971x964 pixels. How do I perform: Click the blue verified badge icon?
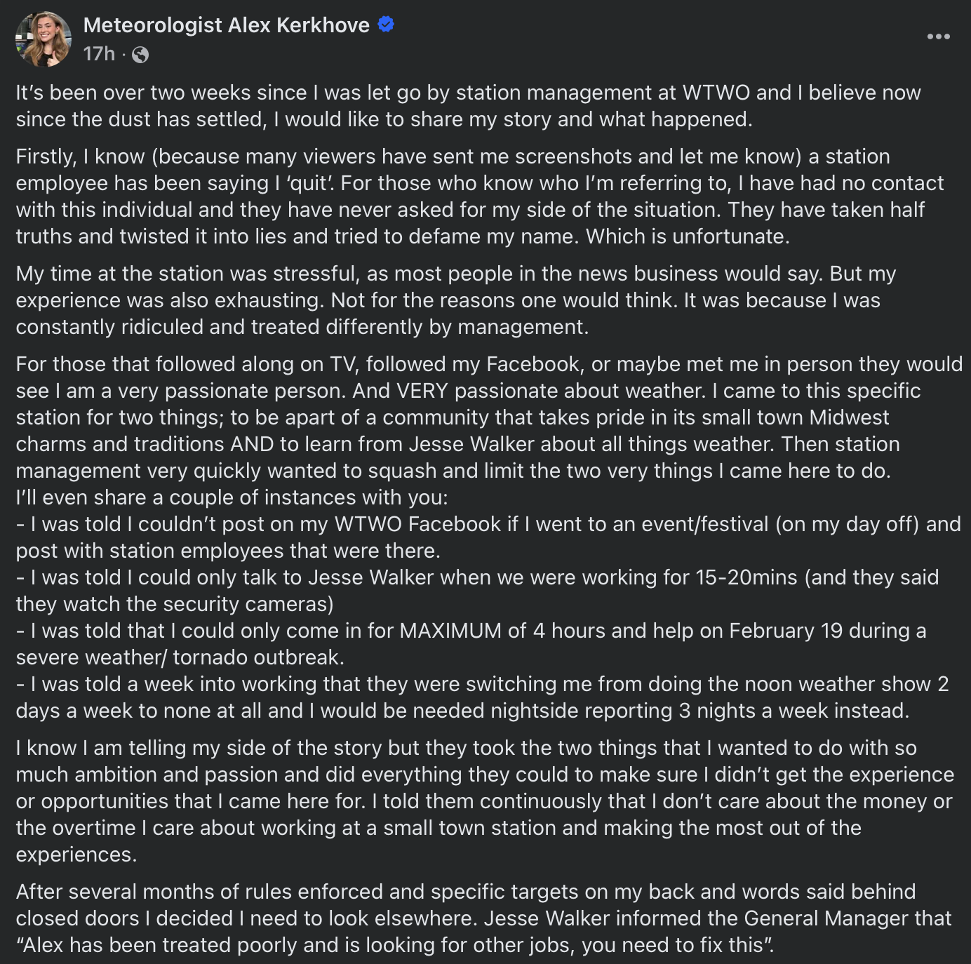(386, 25)
